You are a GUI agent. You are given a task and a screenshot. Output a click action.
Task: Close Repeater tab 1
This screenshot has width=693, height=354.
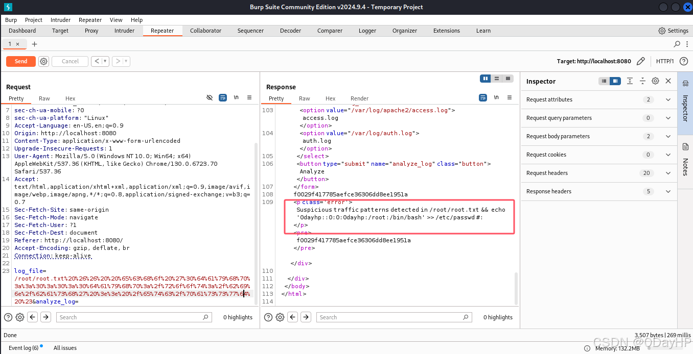pyautogui.click(x=17, y=44)
